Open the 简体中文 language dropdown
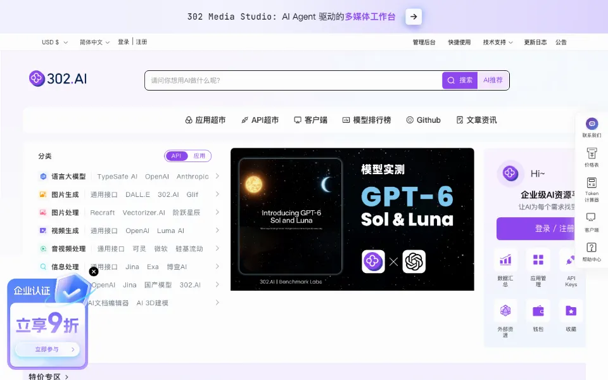This screenshot has height=380, width=608. [x=94, y=42]
